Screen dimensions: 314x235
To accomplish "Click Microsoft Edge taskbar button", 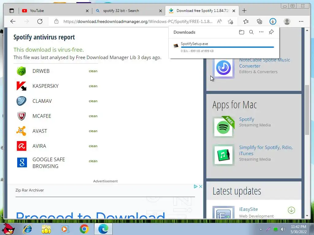I will (x=103, y=229).
